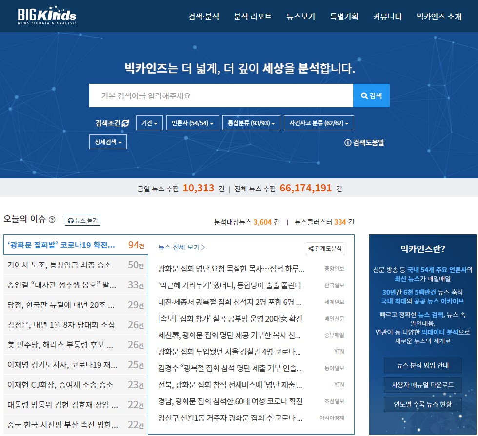Open the 경남, 광화문 집회 60대 여성 article

(230, 401)
